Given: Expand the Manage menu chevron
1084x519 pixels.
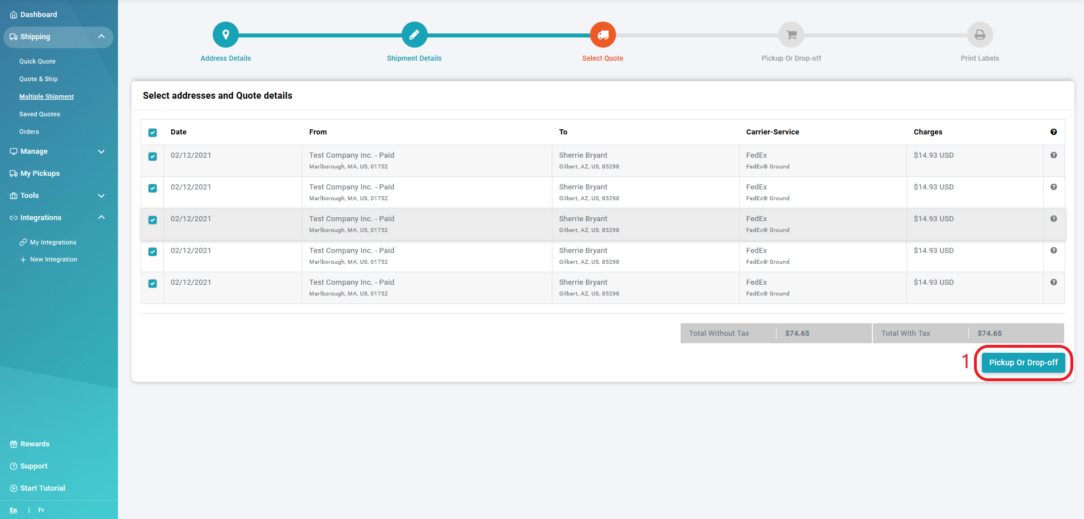Looking at the screenshot, I should 102,151.
